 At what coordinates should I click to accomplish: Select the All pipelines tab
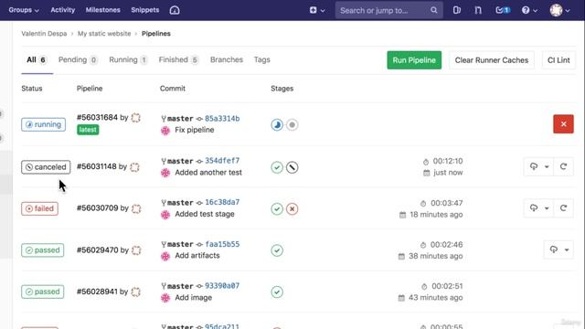(37, 59)
